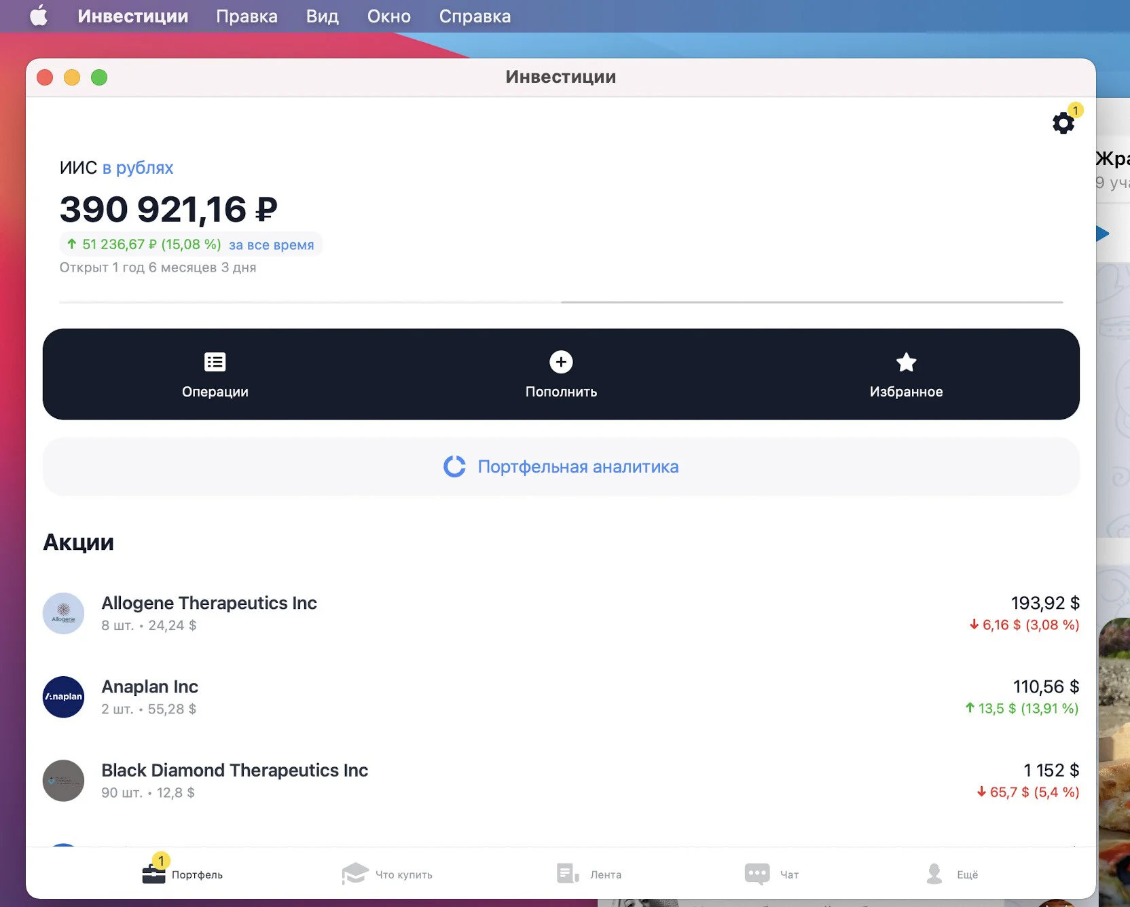1130x907 pixels.
Task: Click the 390 921,16 ₽ balance
Action: pos(168,209)
